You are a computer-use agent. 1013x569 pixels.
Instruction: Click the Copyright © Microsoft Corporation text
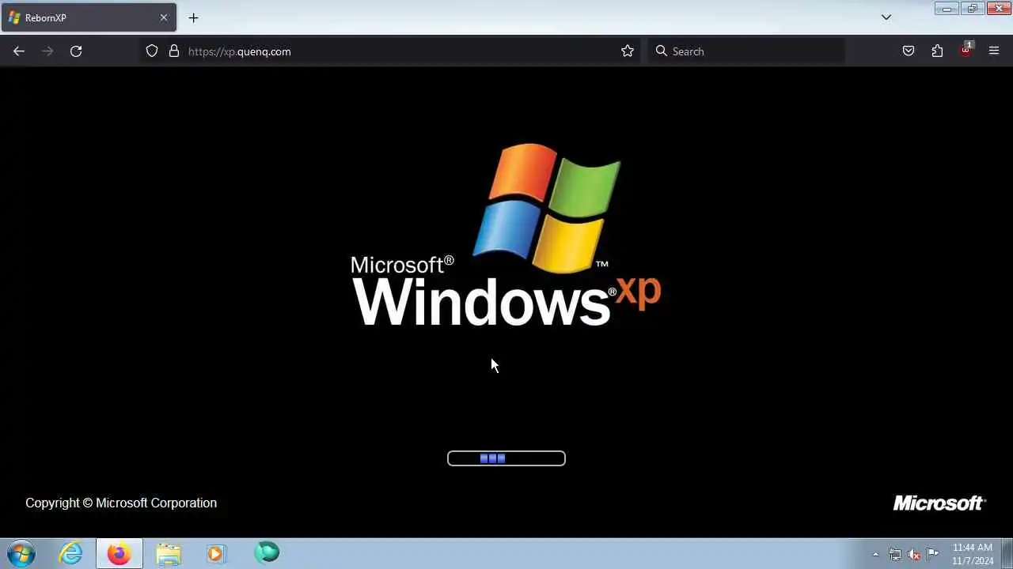121,503
